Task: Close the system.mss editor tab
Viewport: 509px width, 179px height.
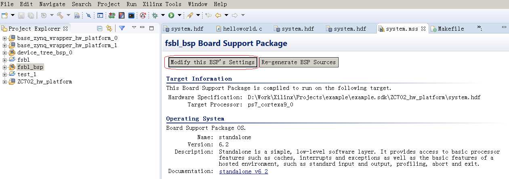Action: pyautogui.click(x=423, y=29)
